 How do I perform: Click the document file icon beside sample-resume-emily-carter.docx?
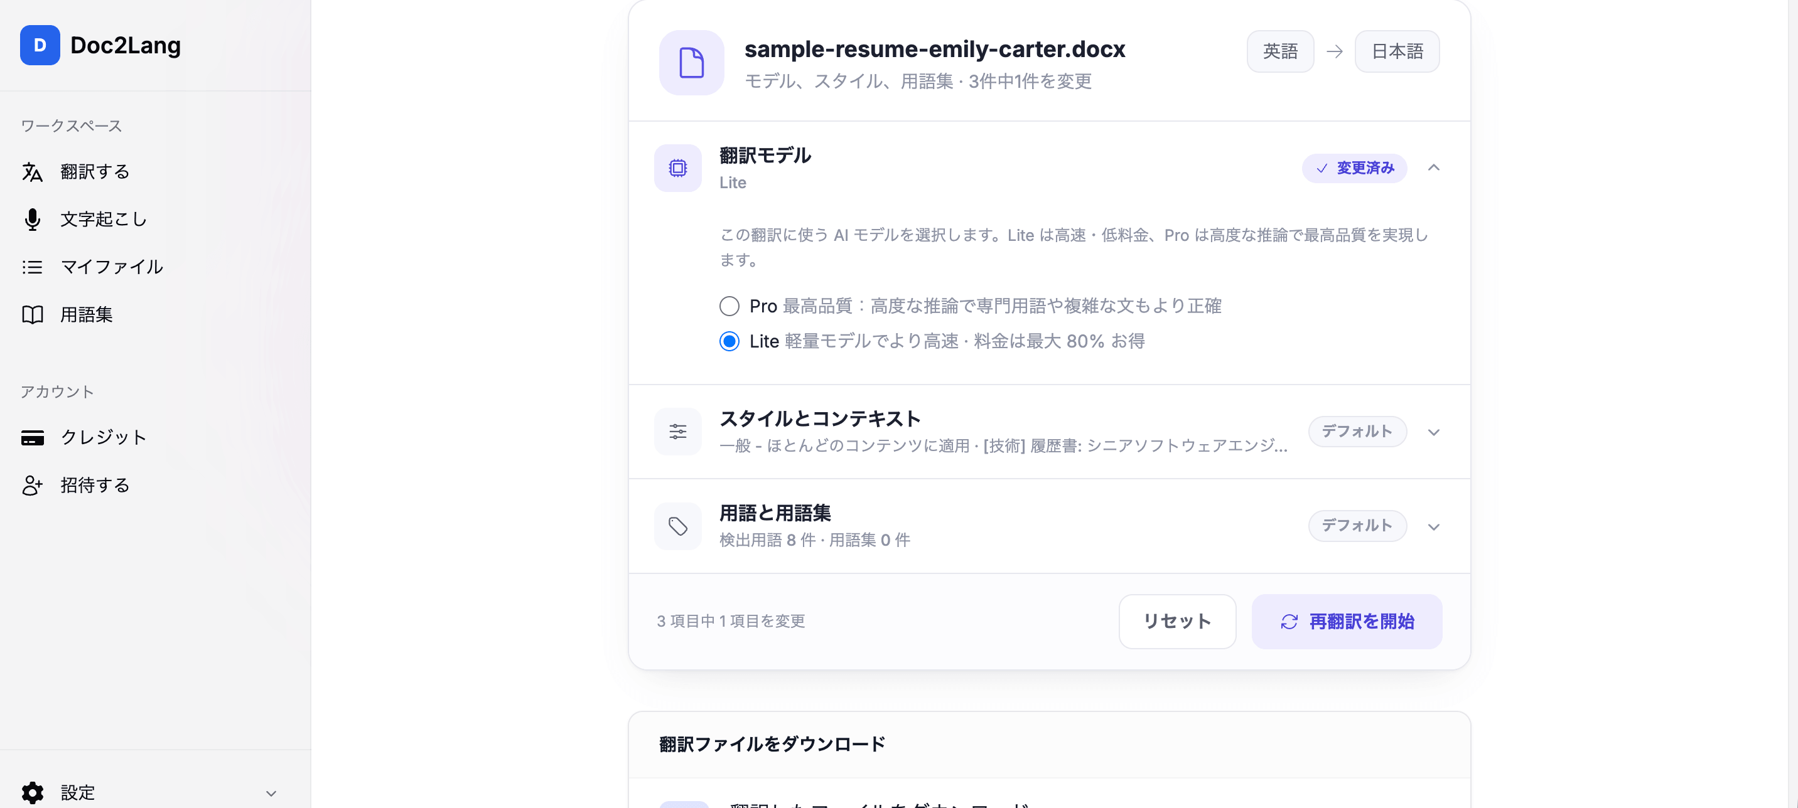click(691, 63)
